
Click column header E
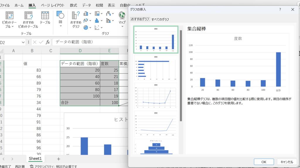click(109, 51)
